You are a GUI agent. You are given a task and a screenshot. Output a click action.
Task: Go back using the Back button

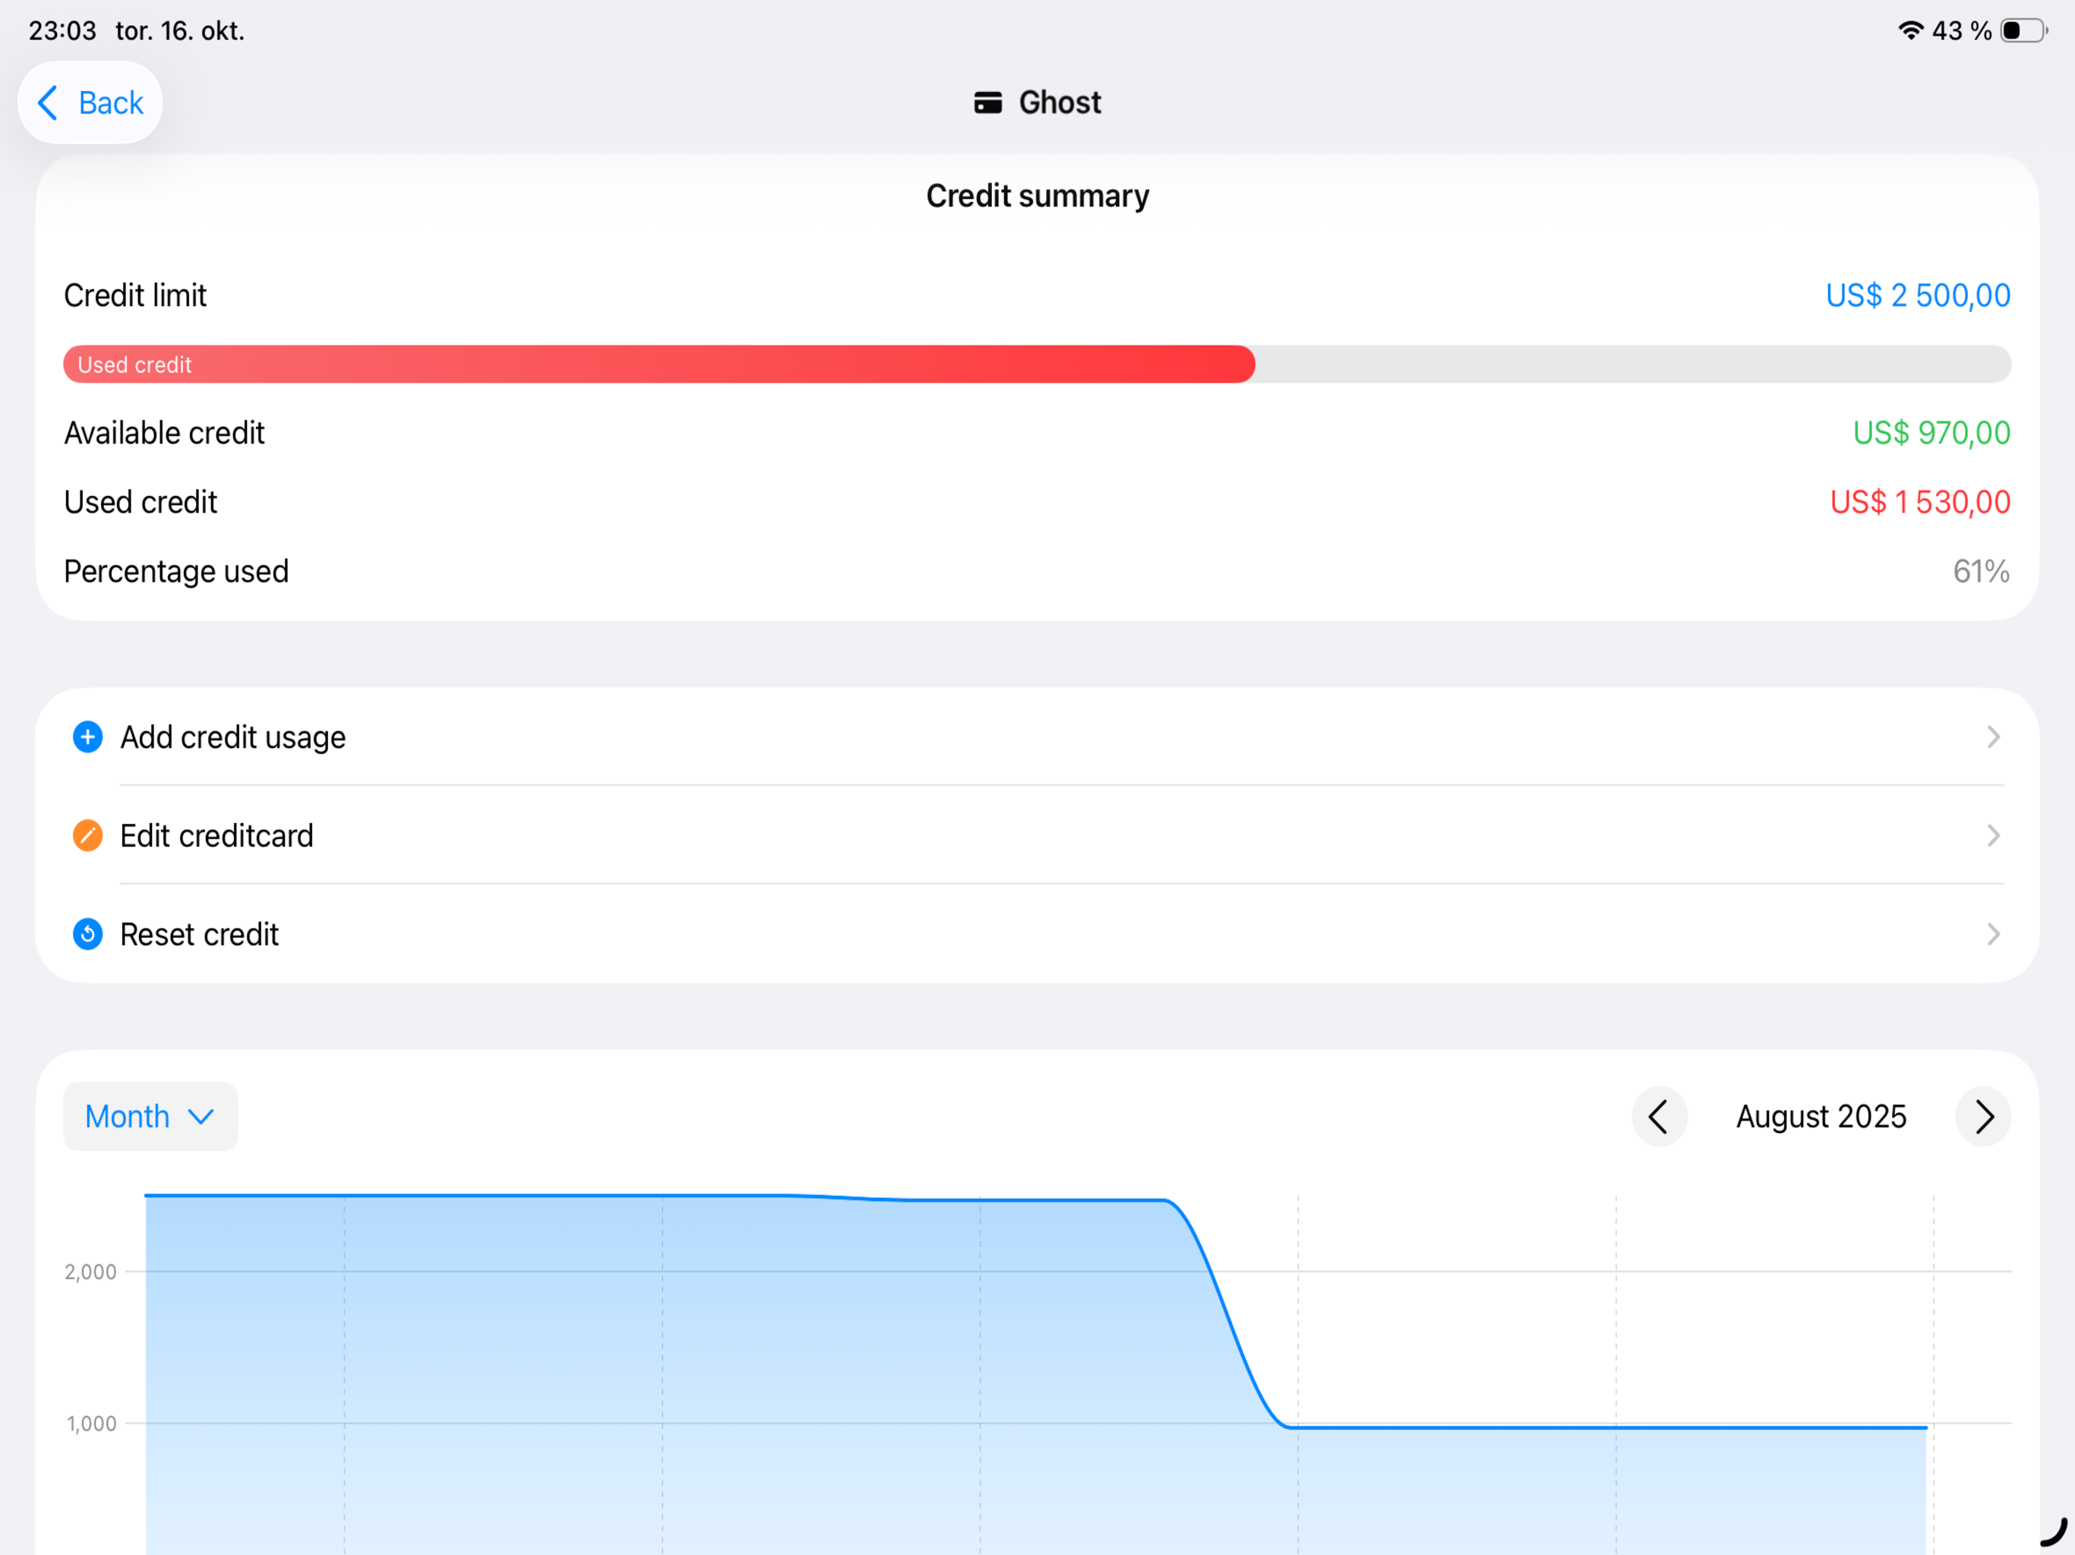(x=90, y=103)
